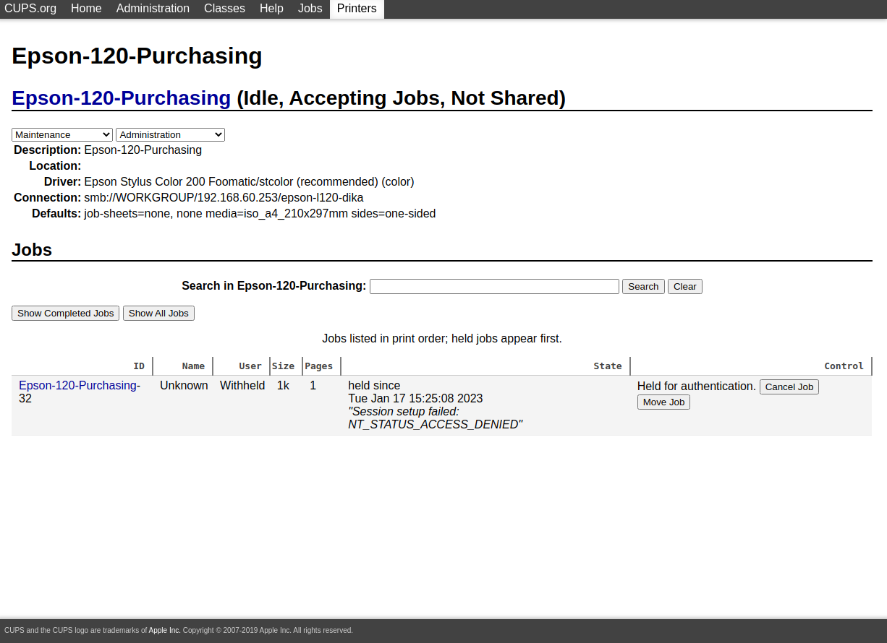Screen dimensions: 887x643
Task: Click the Pages column header
Action: click(318, 366)
